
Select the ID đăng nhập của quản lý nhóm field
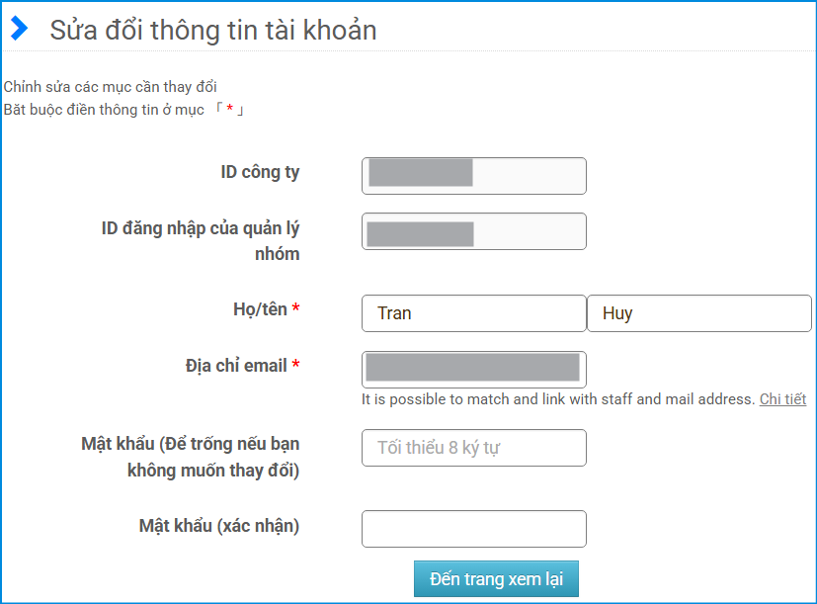[x=473, y=231]
